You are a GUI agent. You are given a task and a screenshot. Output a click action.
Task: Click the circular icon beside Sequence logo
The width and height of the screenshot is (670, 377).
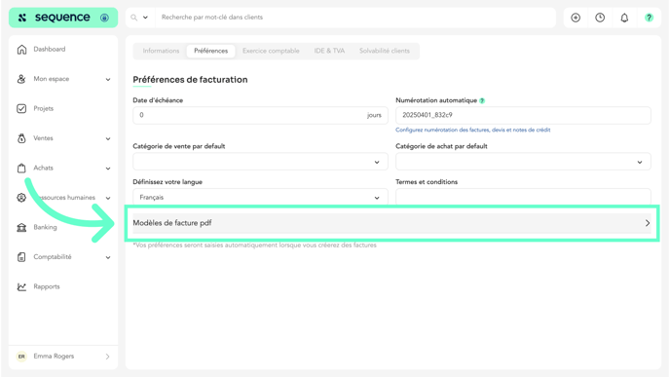(104, 18)
